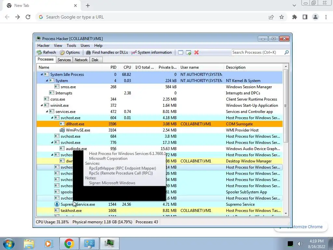333x250 pixels.
Task: Click the wininit.exe process icon
Action: pos(47,105)
